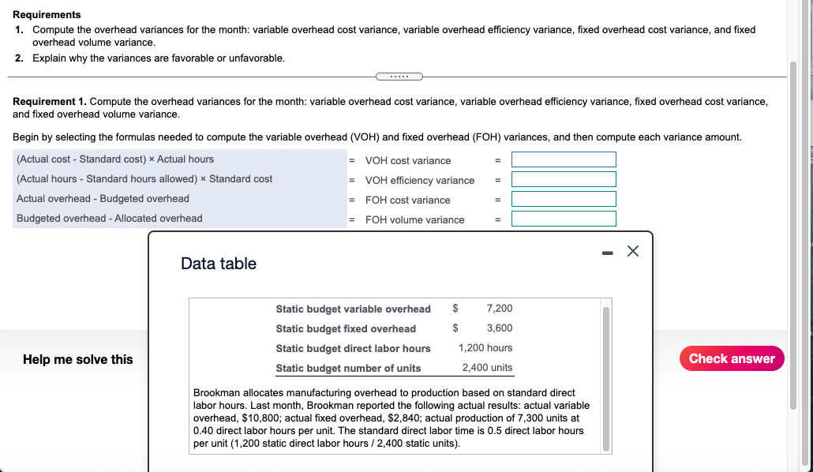This screenshot has height=472, width=813.
Task: Select formula '(Actual hours - Standard hours allowed) × Standard cost'
Action: (144, 179)
